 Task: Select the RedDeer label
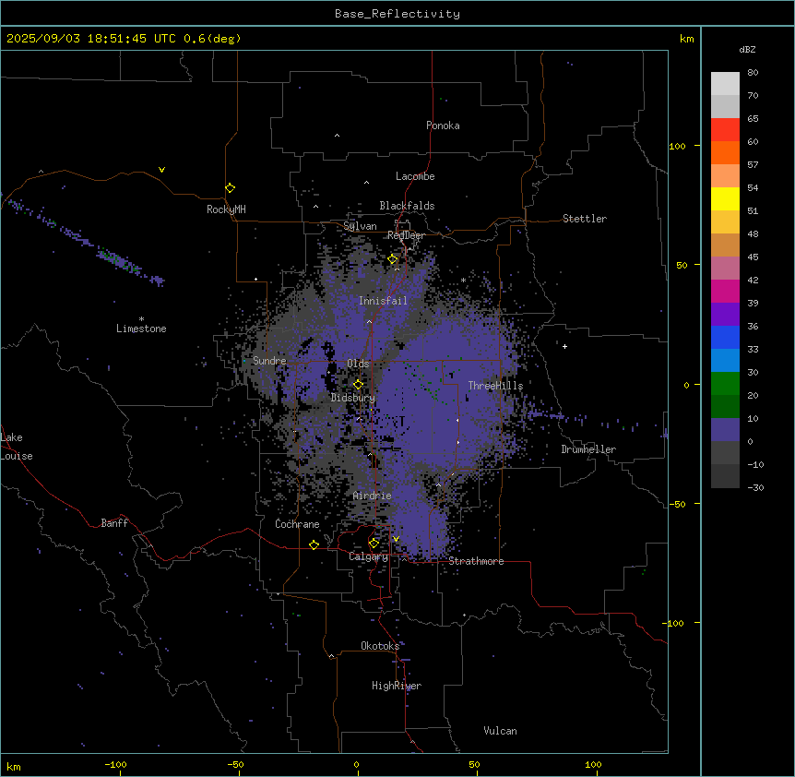point(406,235)
